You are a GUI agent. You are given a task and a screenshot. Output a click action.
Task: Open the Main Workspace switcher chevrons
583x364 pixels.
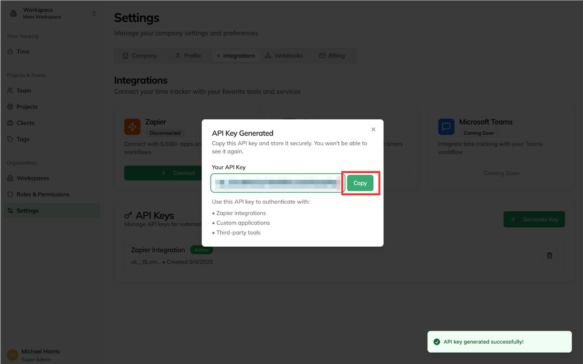[x=94, y=13]
